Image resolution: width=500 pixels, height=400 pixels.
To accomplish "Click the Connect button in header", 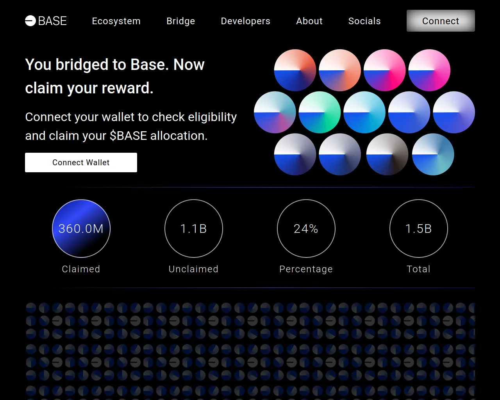I will click(441, 21).
